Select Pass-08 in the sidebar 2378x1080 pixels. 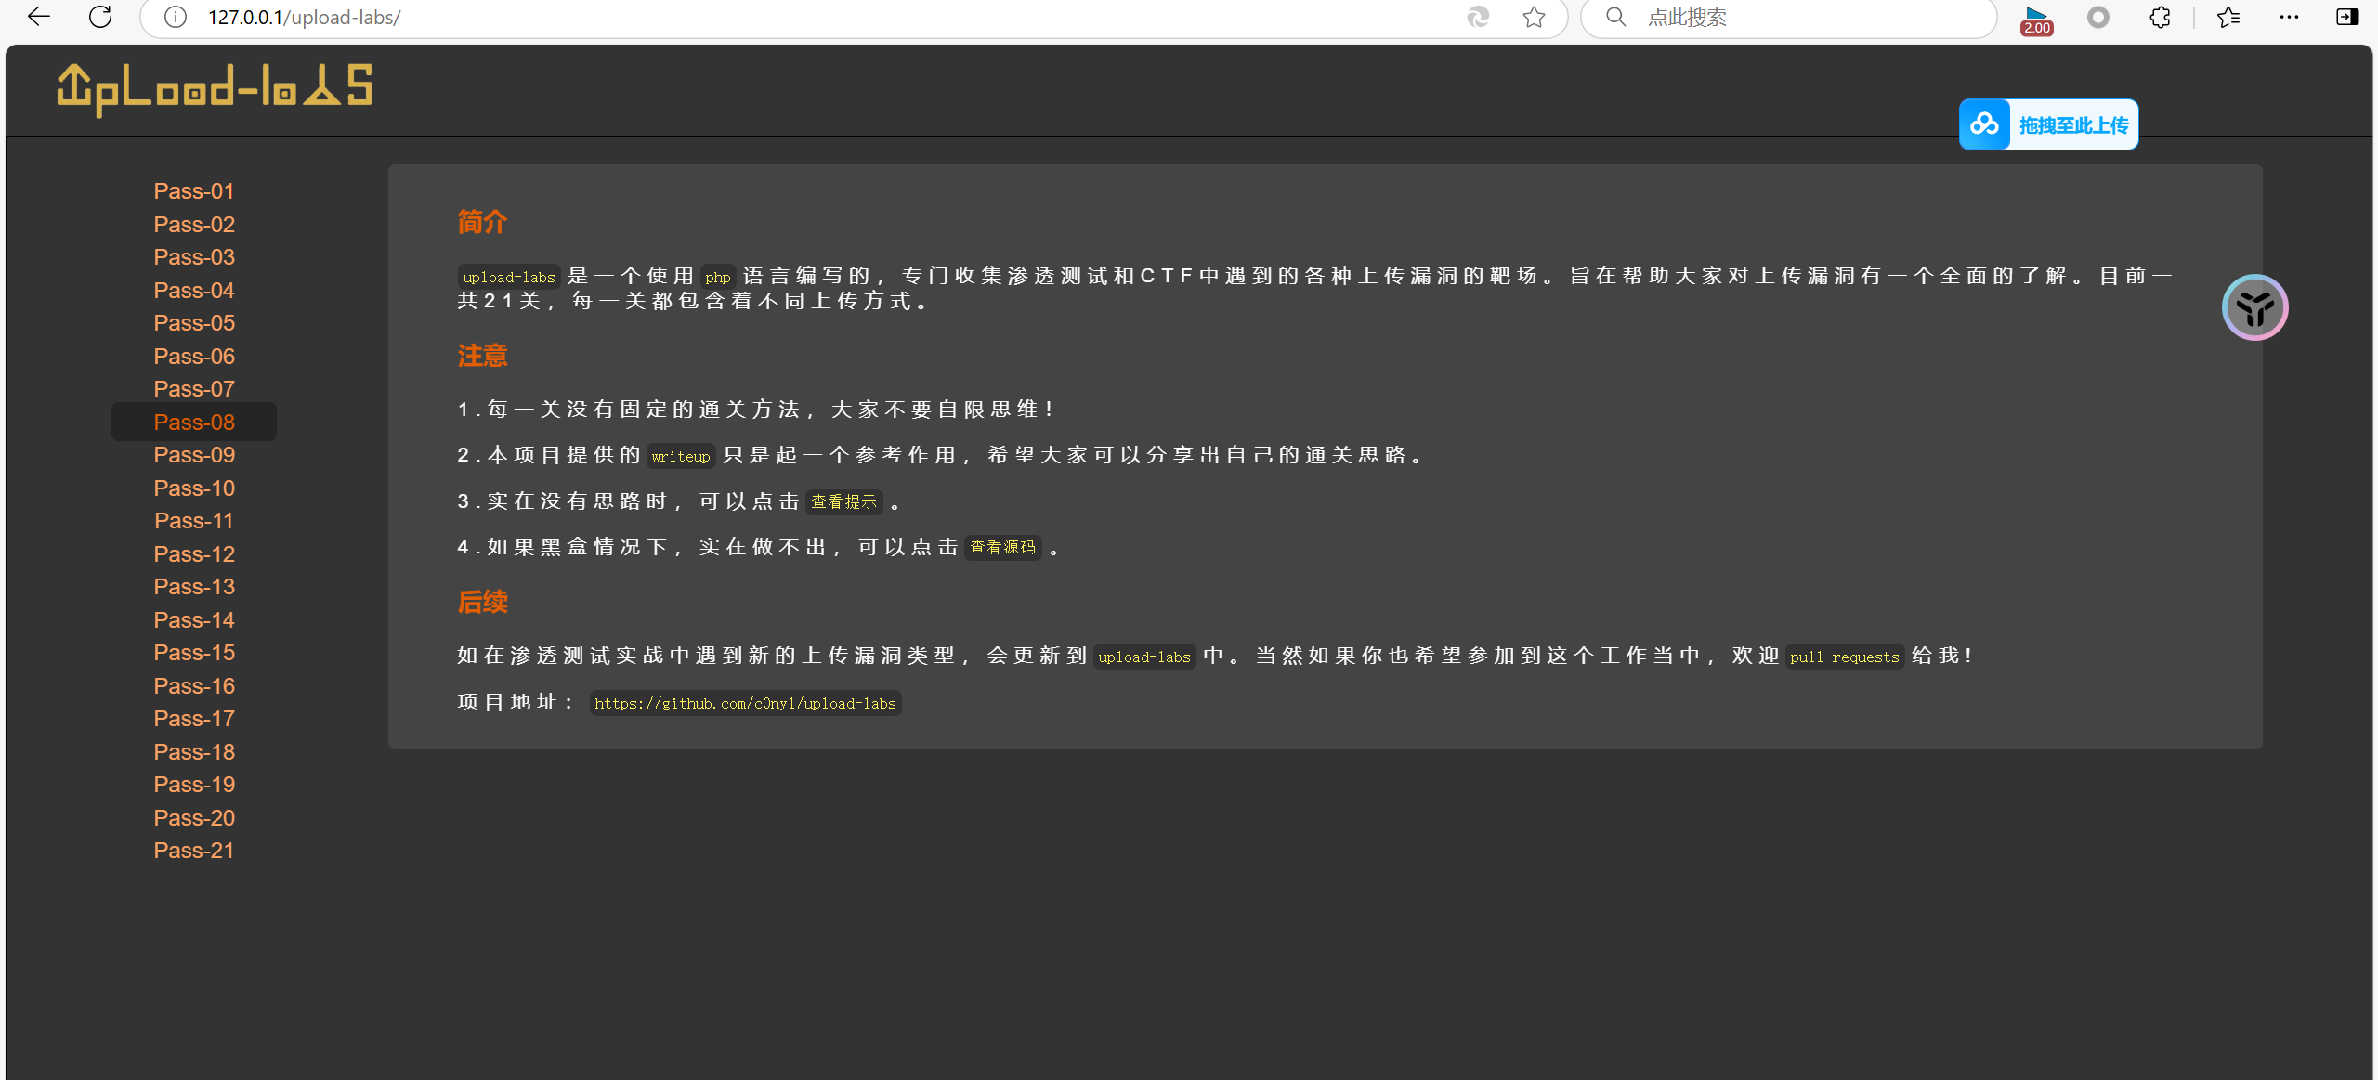coord(194,423)
